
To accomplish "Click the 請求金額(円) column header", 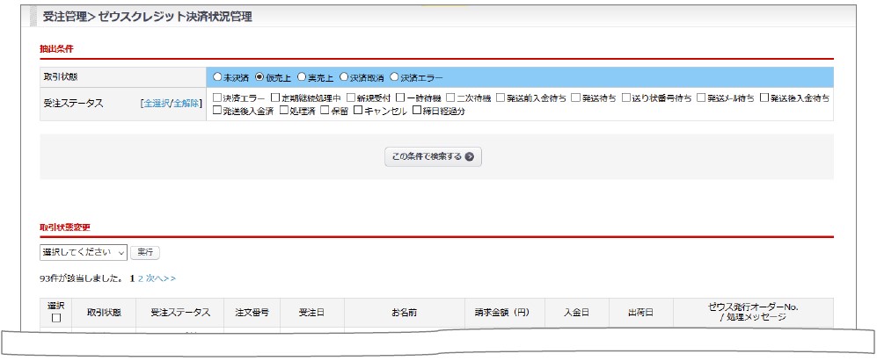I will click(505, 313).
